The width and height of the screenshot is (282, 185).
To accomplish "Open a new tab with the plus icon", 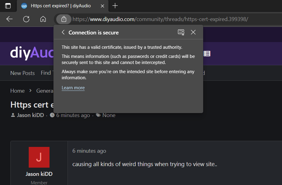I will pos(115,6).
